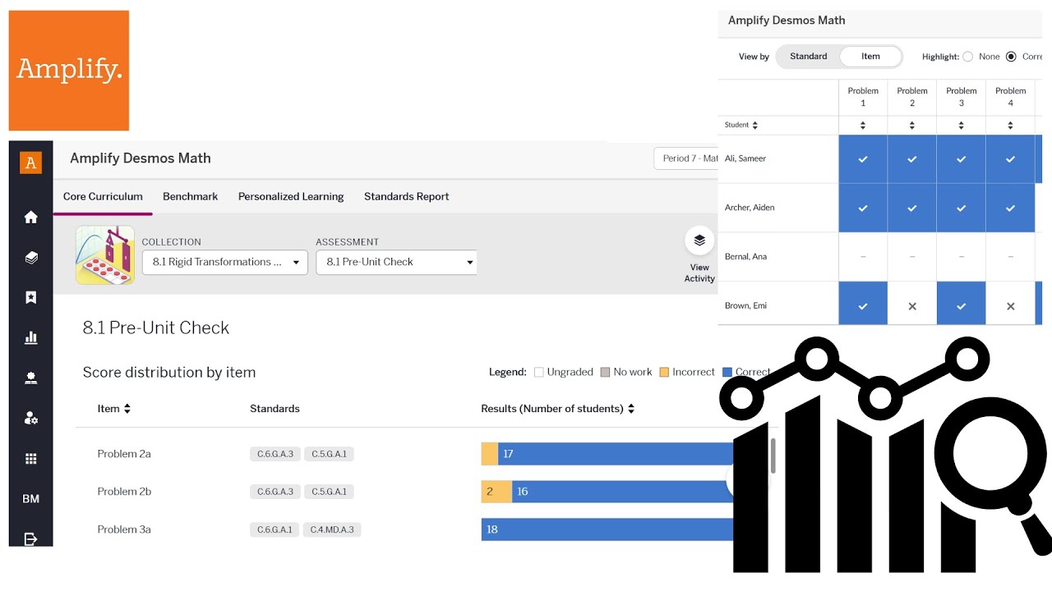Sort Problem 1 column arrows

[863, 126]
